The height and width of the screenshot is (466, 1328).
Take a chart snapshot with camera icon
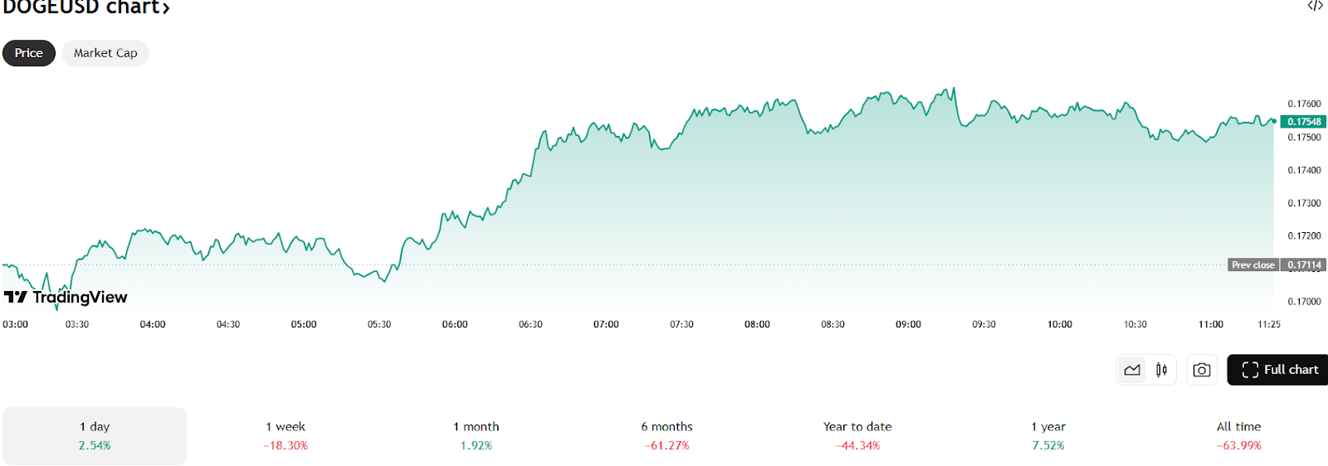coord(1201,370)
